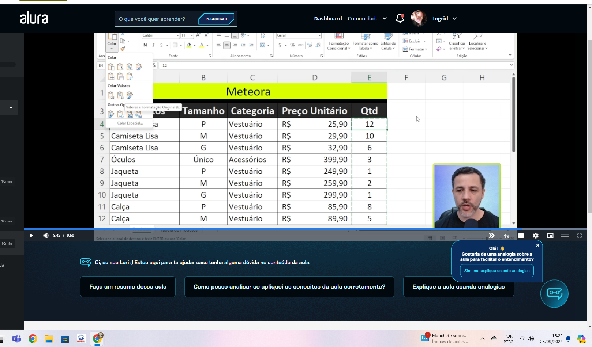Click the Ingrid profile avatar

tap(419, 18)
